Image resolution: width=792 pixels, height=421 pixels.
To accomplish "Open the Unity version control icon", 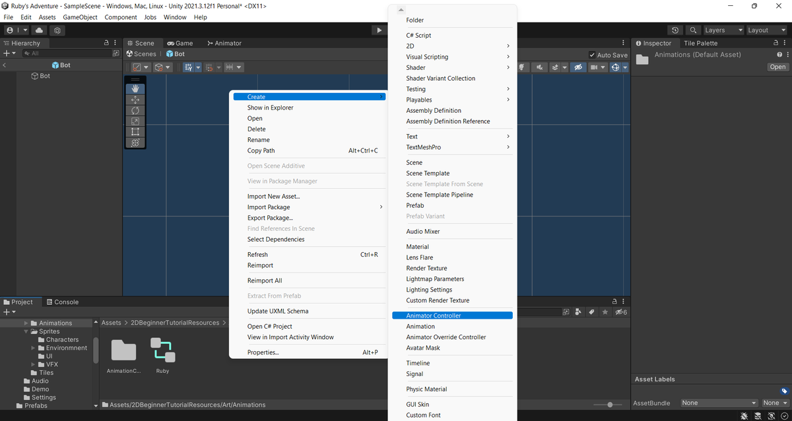I will click(x=58, y=30).
